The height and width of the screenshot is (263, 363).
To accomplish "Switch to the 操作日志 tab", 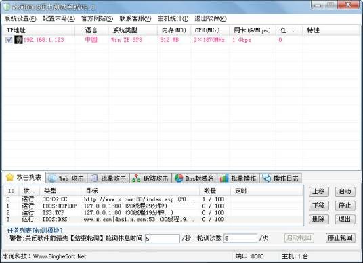I will pyautogui.click(x=280, y=178).
